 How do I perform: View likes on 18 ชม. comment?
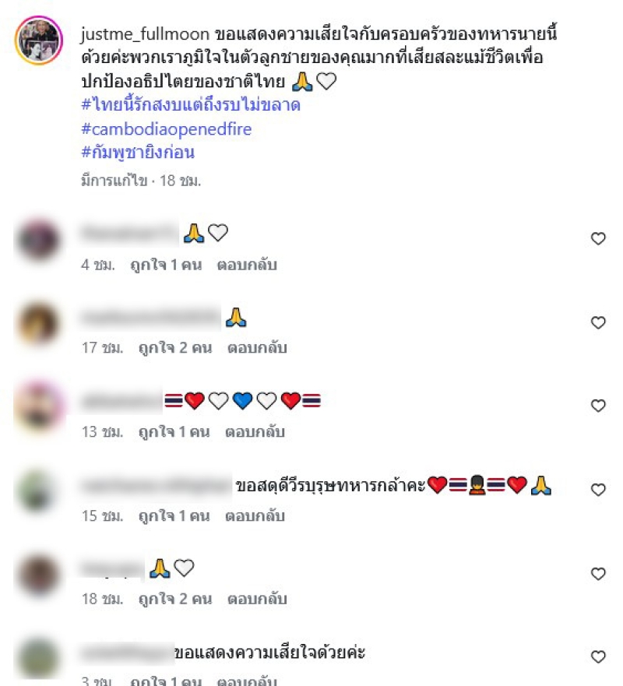tap(175, 599)
